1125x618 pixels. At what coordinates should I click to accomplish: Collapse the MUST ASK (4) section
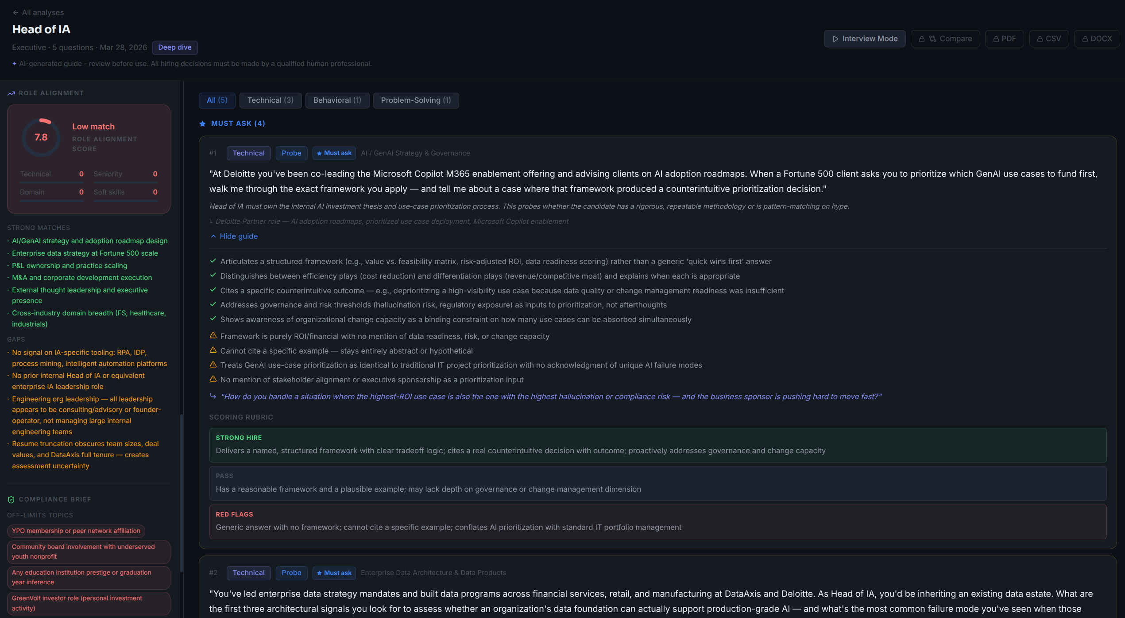(x=238, y=124)
